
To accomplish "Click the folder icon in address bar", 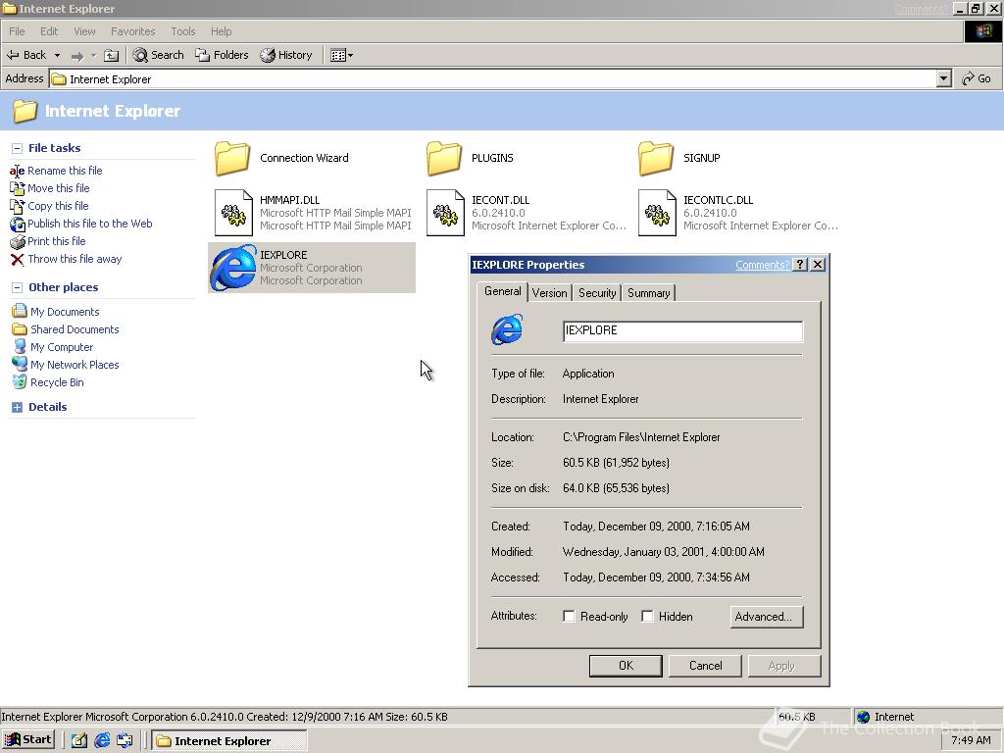I will (x=59, y=79).
